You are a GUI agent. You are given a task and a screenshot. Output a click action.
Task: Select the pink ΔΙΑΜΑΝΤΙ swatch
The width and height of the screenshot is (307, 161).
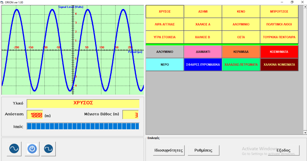point(203,52)
